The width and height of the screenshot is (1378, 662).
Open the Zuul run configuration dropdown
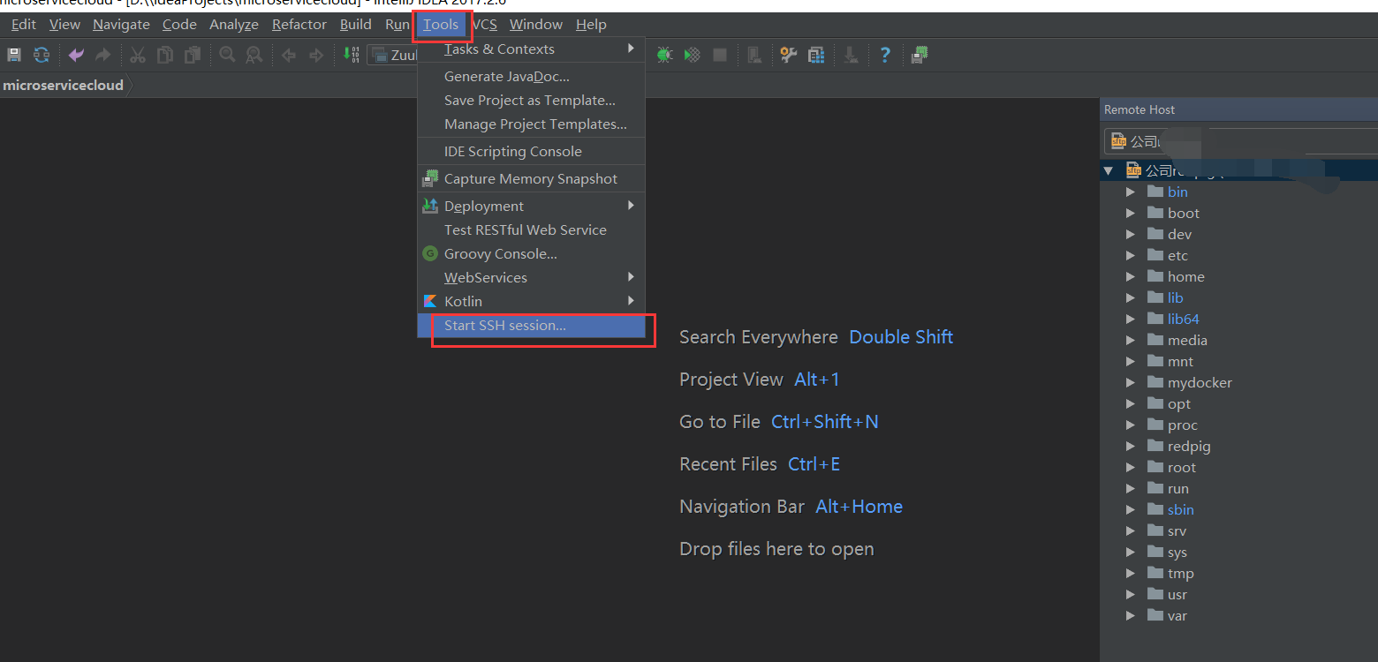[x=393, y=55]
